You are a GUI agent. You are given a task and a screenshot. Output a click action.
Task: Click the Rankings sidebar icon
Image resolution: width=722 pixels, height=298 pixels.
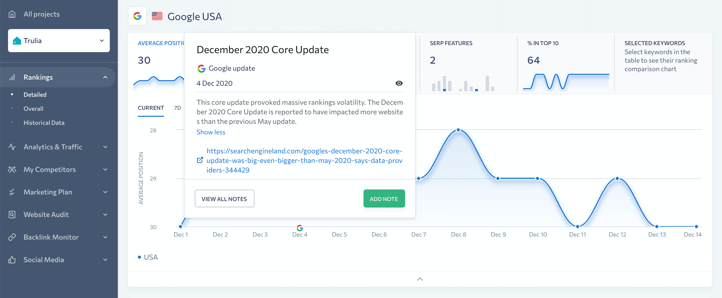(13, 77)
